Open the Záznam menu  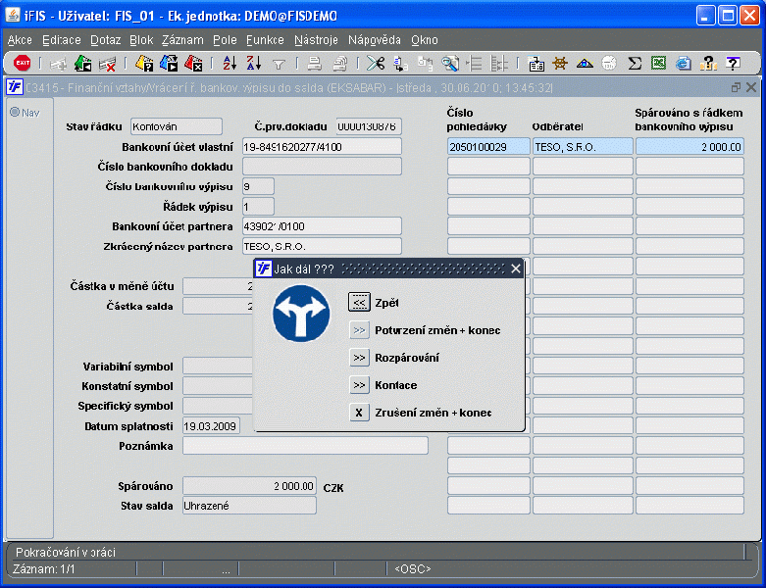coord(182,40)
